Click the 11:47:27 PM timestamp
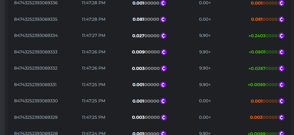294x135 pixels. (x=94, y=35)
